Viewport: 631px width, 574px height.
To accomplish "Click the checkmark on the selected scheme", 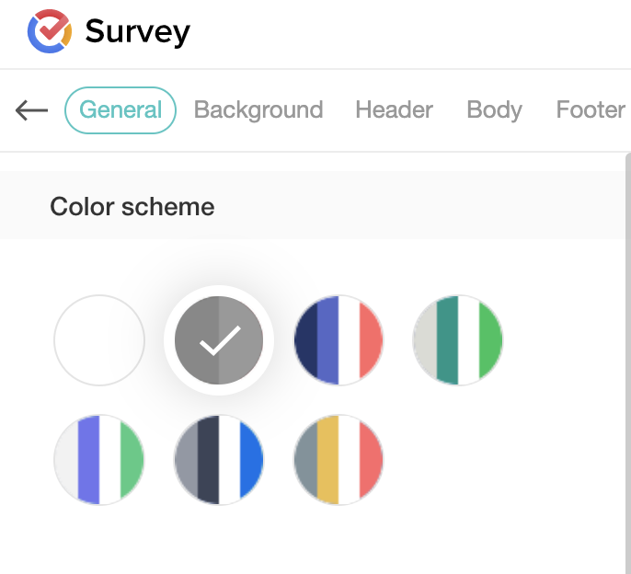I will point(219,340).
